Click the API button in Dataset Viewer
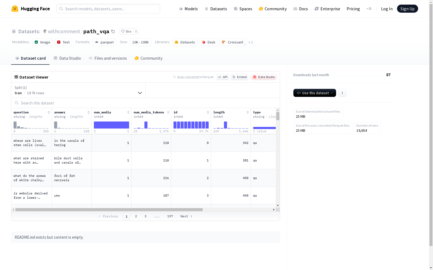The image size is (433, 270). 223,77
